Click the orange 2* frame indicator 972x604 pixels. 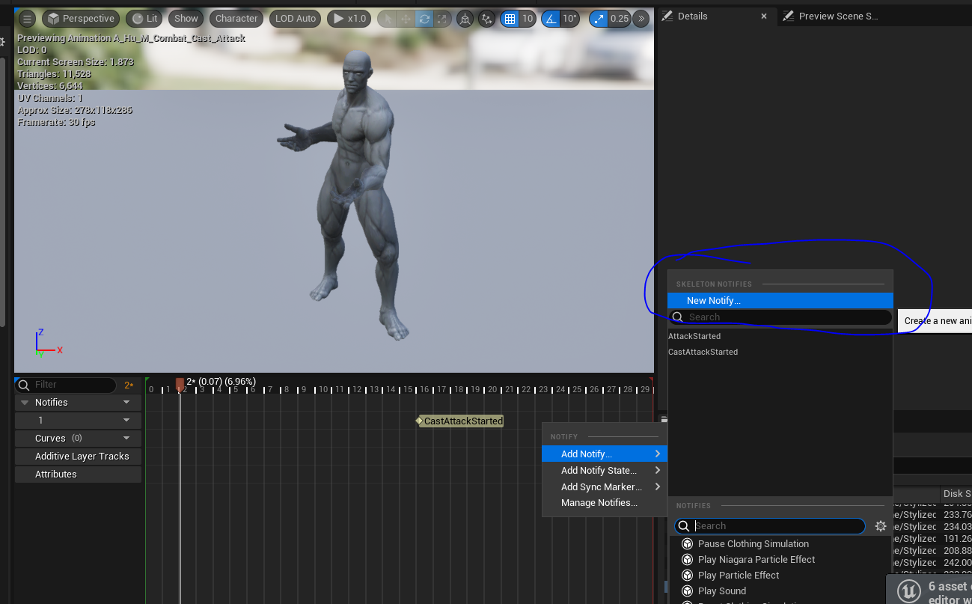[x=129, y=385]
